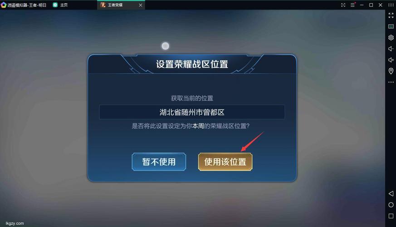Raise volume with speaker plus icon
Viewport: 396px width, 227px height.
(391, 60)
